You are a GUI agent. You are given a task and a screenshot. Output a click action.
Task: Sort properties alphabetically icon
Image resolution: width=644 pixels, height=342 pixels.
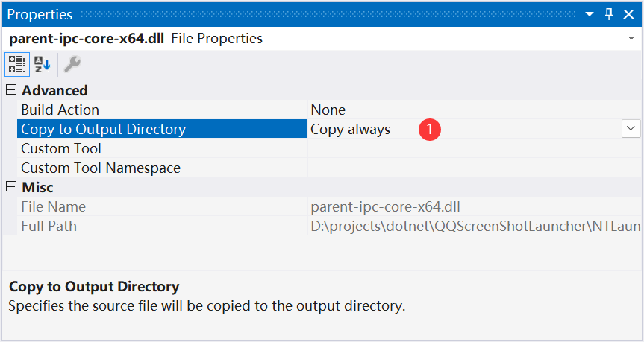coord(42,64)
